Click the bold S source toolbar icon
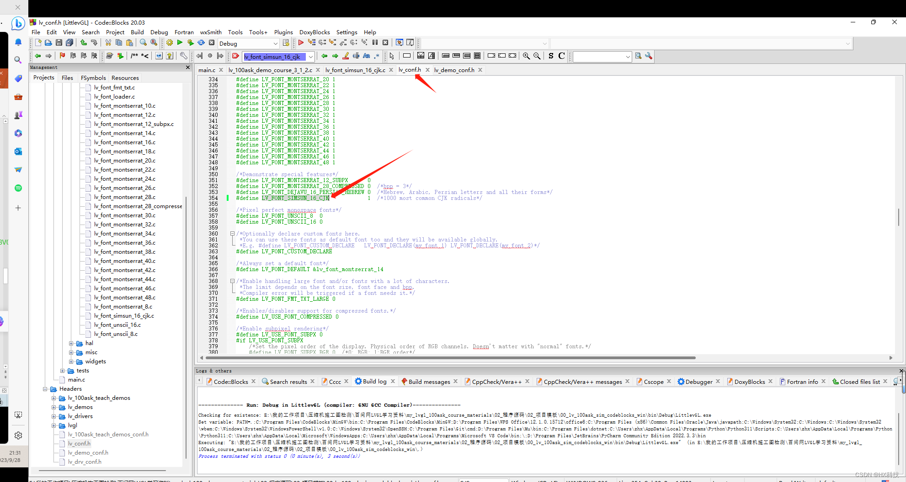 pyautogui.click(x=551, y=56)
